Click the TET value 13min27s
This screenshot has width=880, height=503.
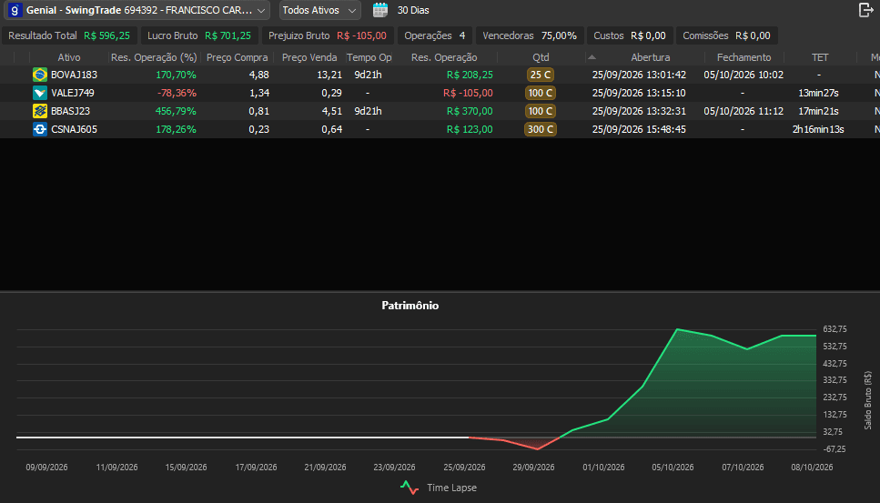(x=818, y=93)
